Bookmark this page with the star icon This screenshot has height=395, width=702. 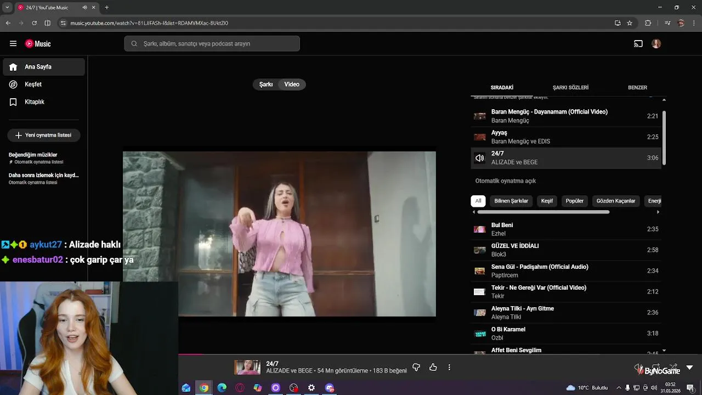630,23
